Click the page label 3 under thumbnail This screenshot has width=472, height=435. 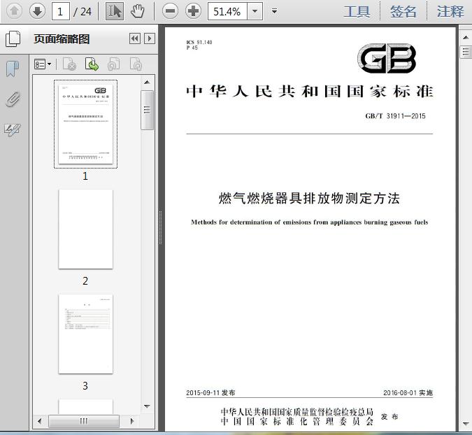85,385
